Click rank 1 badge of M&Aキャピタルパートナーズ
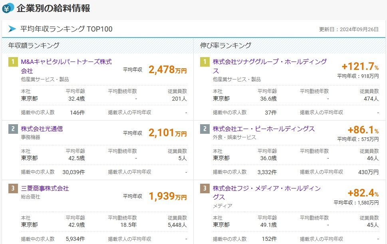The height and width of the screenshot is (244, 387). coord(13,62)
